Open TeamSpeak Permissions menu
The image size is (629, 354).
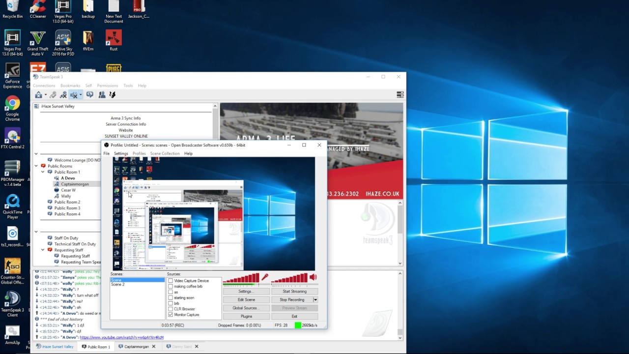coord(107,86)
